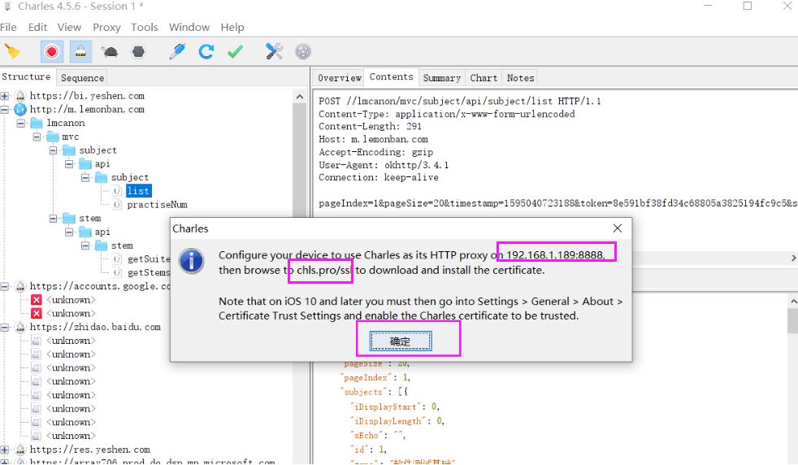This screenshot has width=798, height=465.
Task: Switch to the Summary tab
Action: [x=441, y=78]
